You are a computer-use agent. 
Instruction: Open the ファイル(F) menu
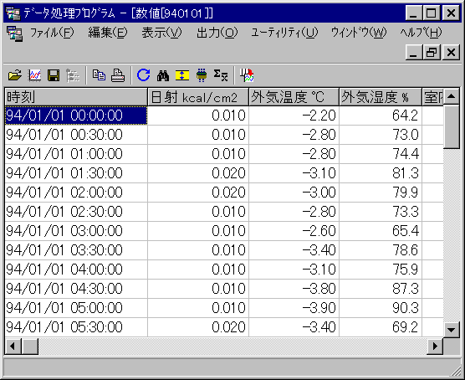[x=52, y=33]
